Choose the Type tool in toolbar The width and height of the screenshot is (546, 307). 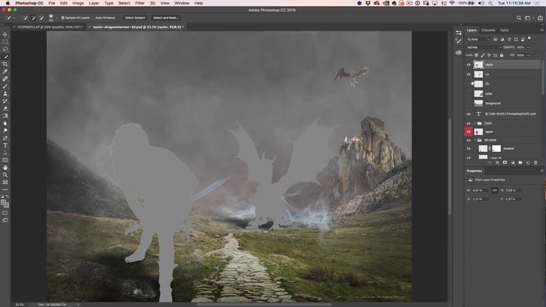(x=5, y=145)
